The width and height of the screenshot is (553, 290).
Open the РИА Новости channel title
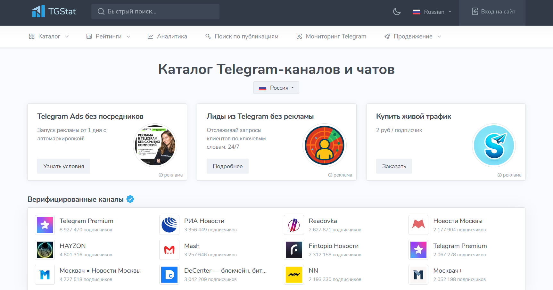[x=204, y=221]
